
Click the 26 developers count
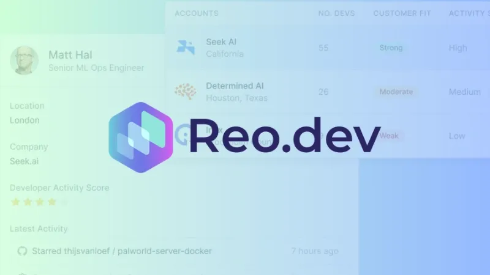point(323,92)
